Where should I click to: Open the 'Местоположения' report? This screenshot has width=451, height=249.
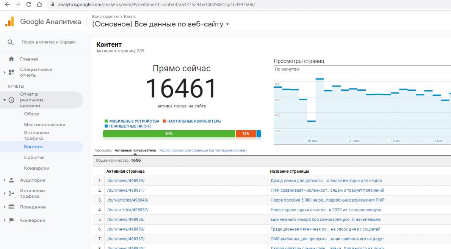(45, 124)
